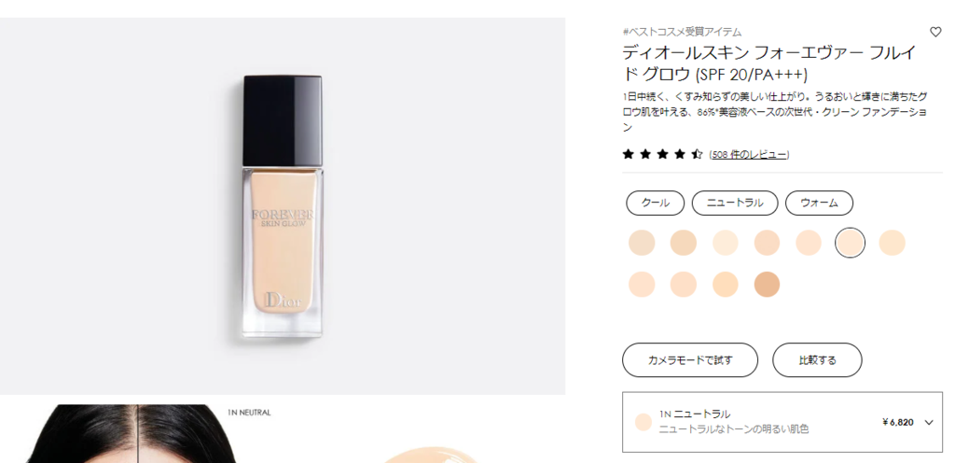955x463 pixels.
Task: Click the small 1N shade circle in selector
Action: (644, 422)
